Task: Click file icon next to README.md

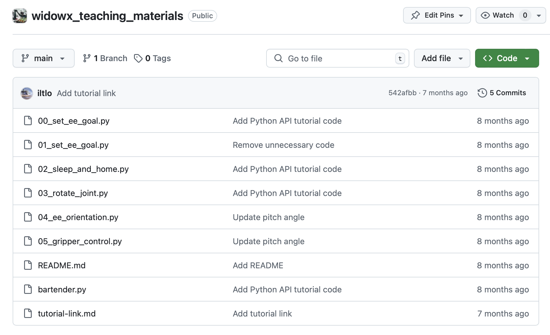Action: click(x=28, y=265)
